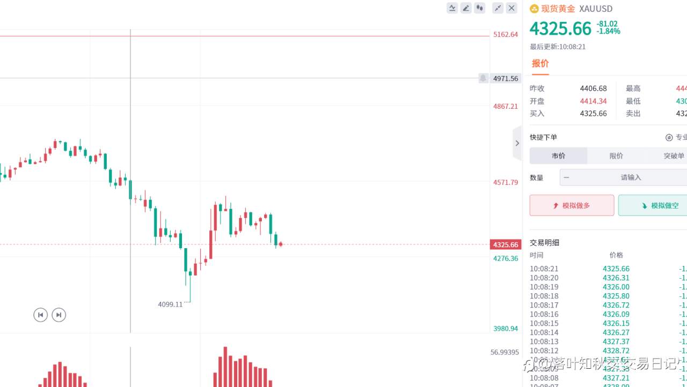This screenshot has width=687, height=387.
Task: Click the price alert bell icon
Action: (x=483, y=78)
